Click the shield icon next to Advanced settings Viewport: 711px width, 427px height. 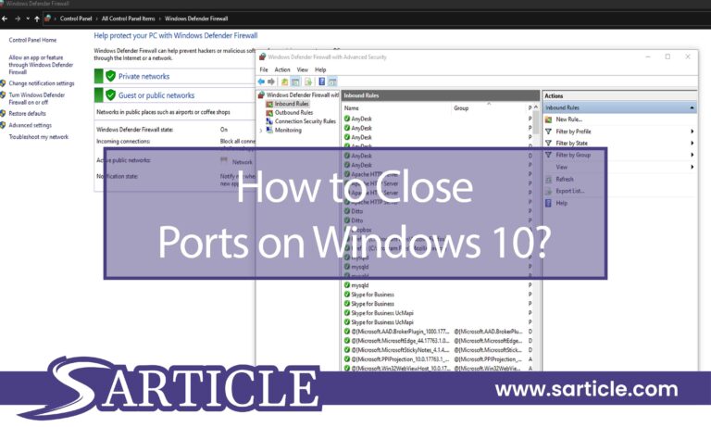coord(3,125)
